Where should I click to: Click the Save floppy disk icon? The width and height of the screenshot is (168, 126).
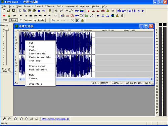coord(14,11)
